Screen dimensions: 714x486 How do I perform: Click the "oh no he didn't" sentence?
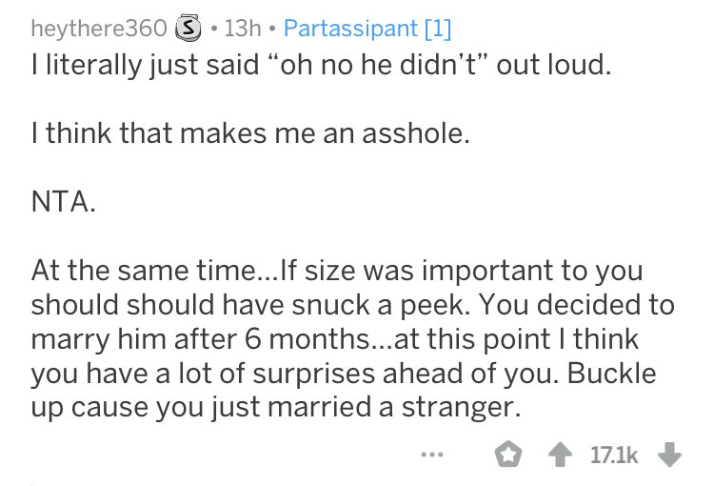click(x=322, y=64)
